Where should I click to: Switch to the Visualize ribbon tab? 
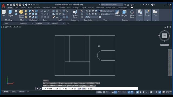click(x=37, y=8)
